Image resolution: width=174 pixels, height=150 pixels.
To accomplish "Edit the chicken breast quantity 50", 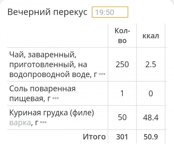I will pyautogui.click(x=122, y=118).
